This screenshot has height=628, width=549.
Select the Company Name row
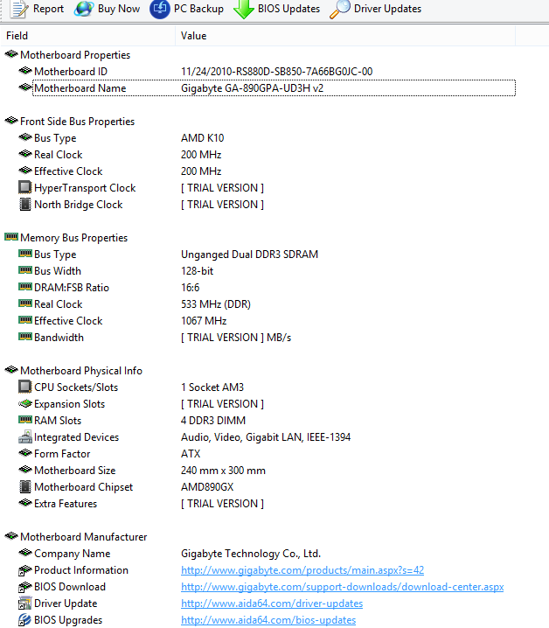pyautogui.click(x=258, y=554)
